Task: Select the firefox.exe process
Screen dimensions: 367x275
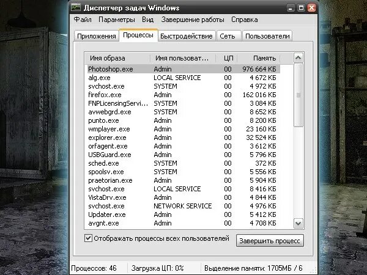Action: 183,95
